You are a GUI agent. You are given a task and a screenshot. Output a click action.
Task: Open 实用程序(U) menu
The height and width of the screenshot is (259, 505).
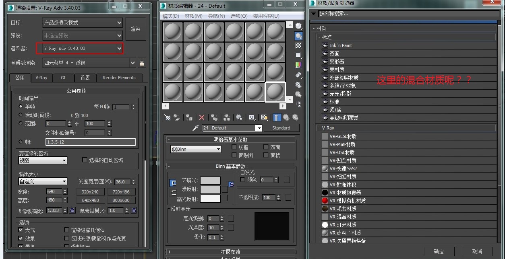tap(266, 16)
